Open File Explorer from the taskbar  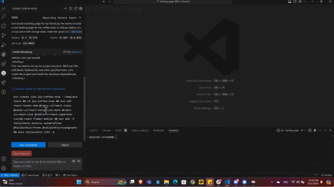(x=167, y=182)
